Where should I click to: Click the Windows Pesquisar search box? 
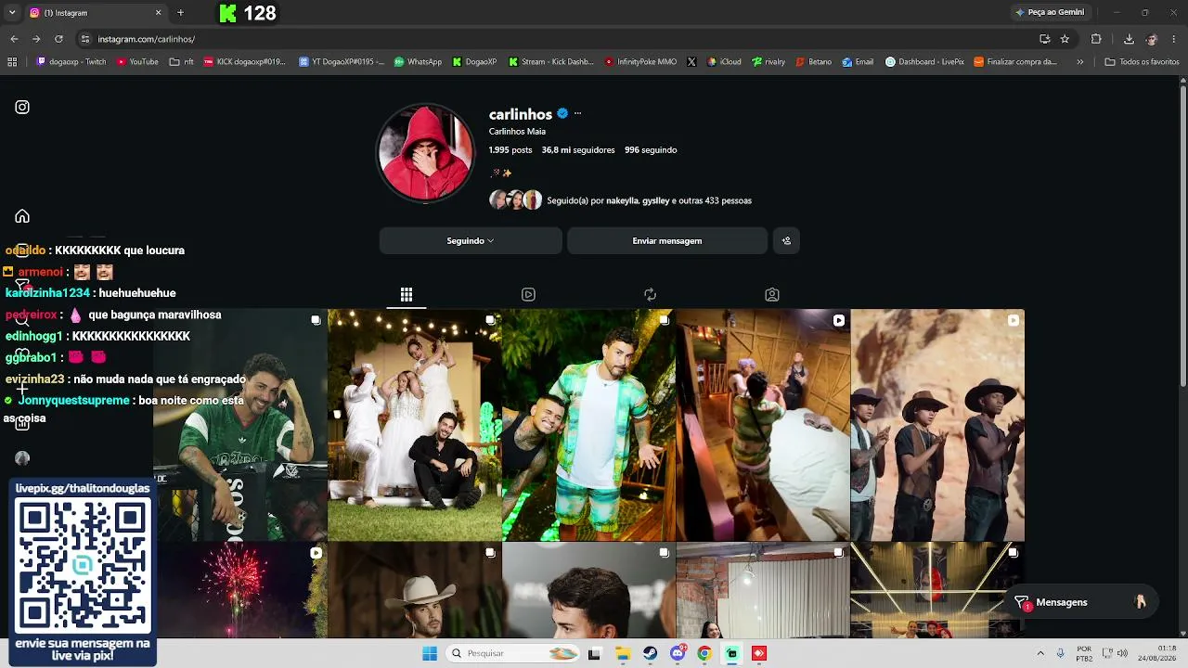(x=513, y=653)
